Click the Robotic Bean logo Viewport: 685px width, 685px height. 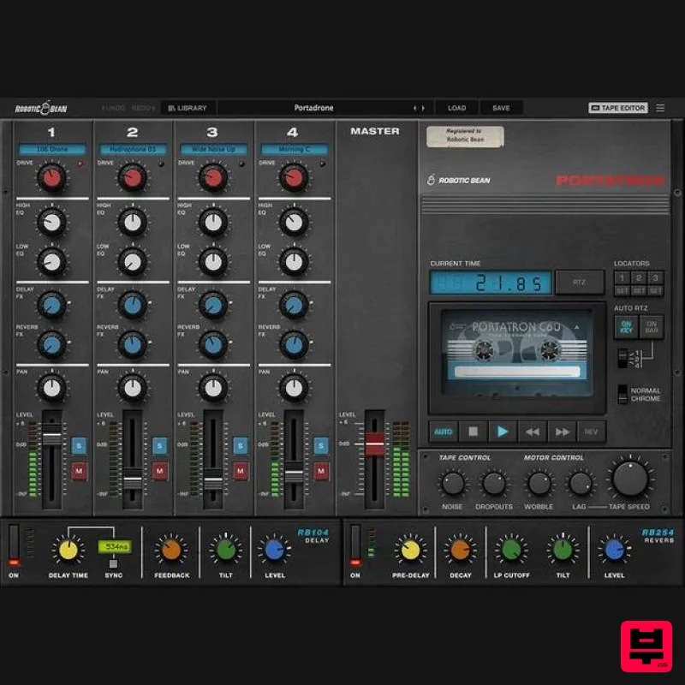[39, 106]
